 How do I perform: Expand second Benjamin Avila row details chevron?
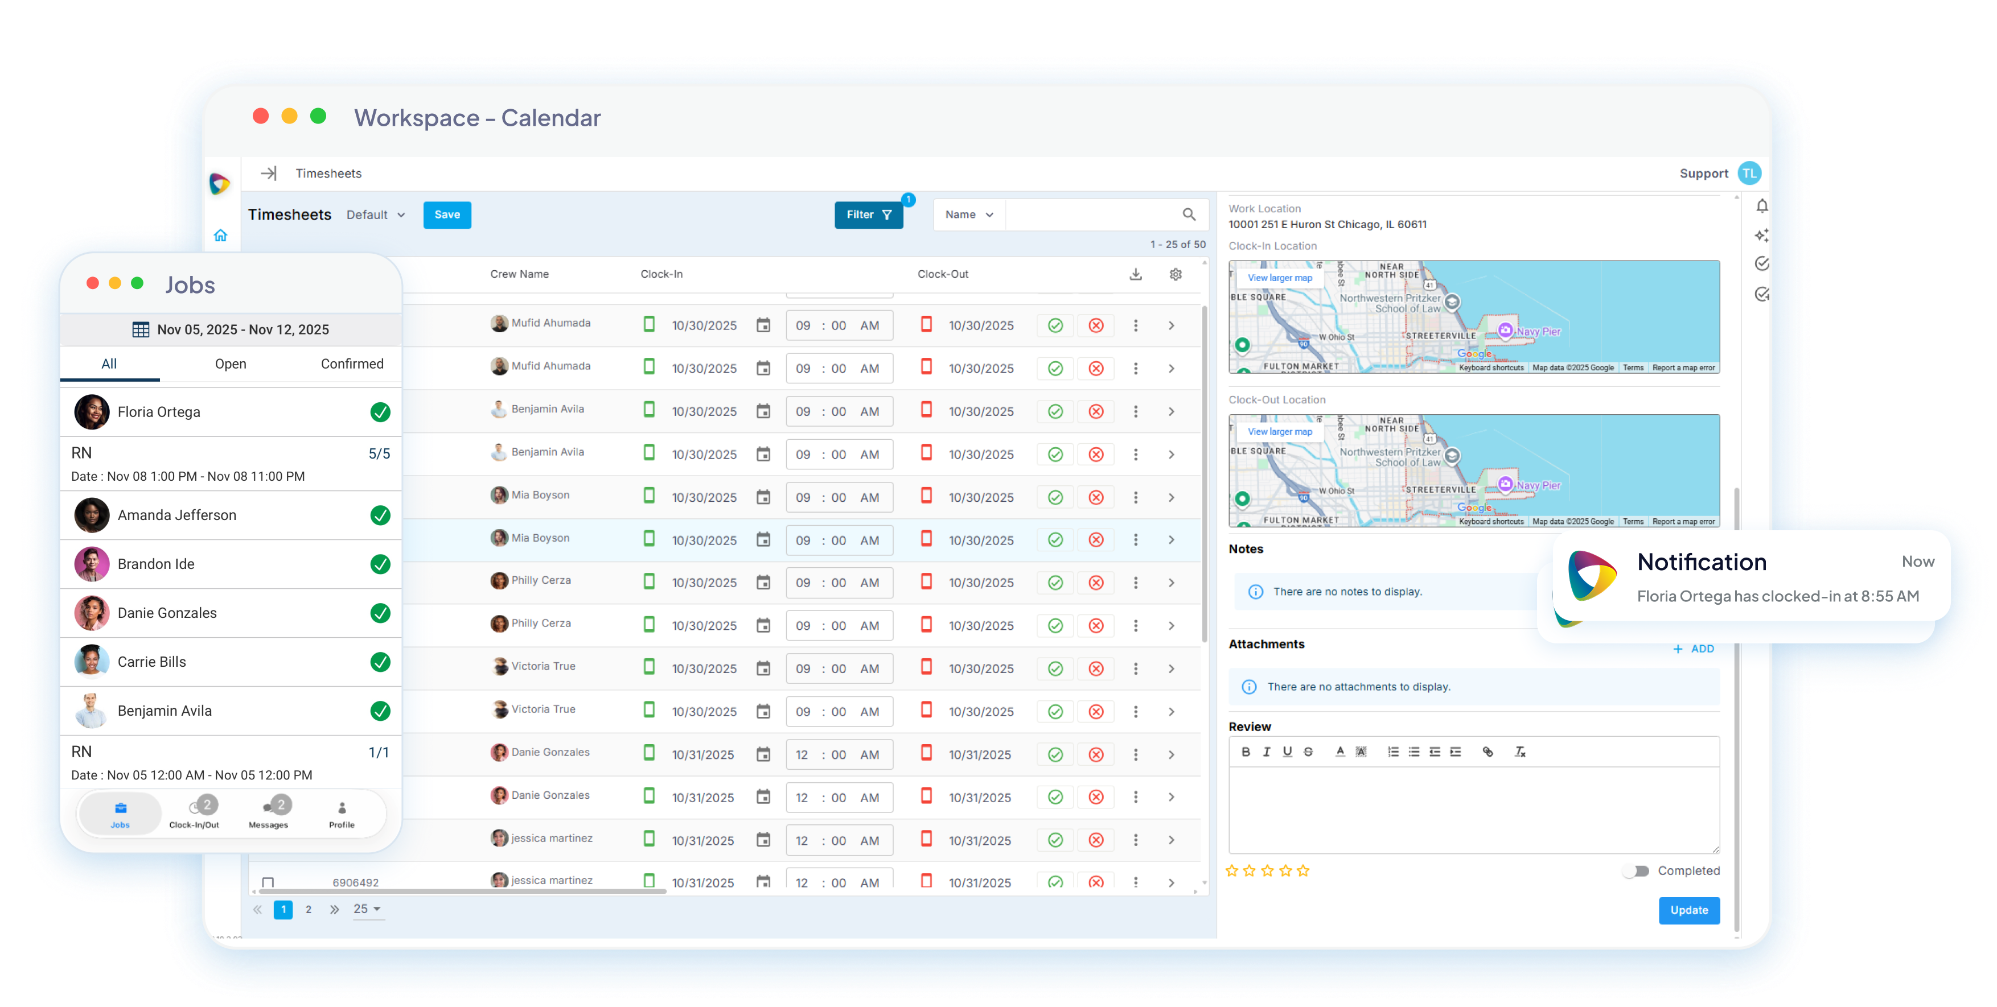click(x=1172, y=455)
